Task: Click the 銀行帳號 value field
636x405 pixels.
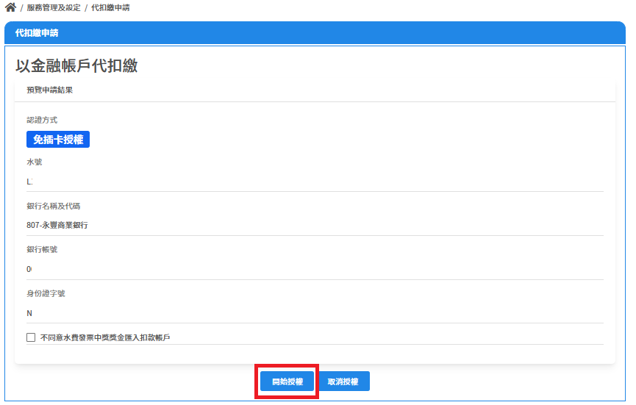Action: [x=315, y=269]
